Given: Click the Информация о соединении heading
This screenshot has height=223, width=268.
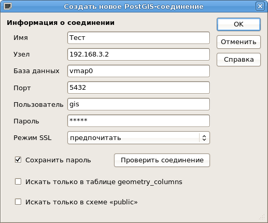Looking at the screenshot, I should pyautogui.click(x=61, y=23).
